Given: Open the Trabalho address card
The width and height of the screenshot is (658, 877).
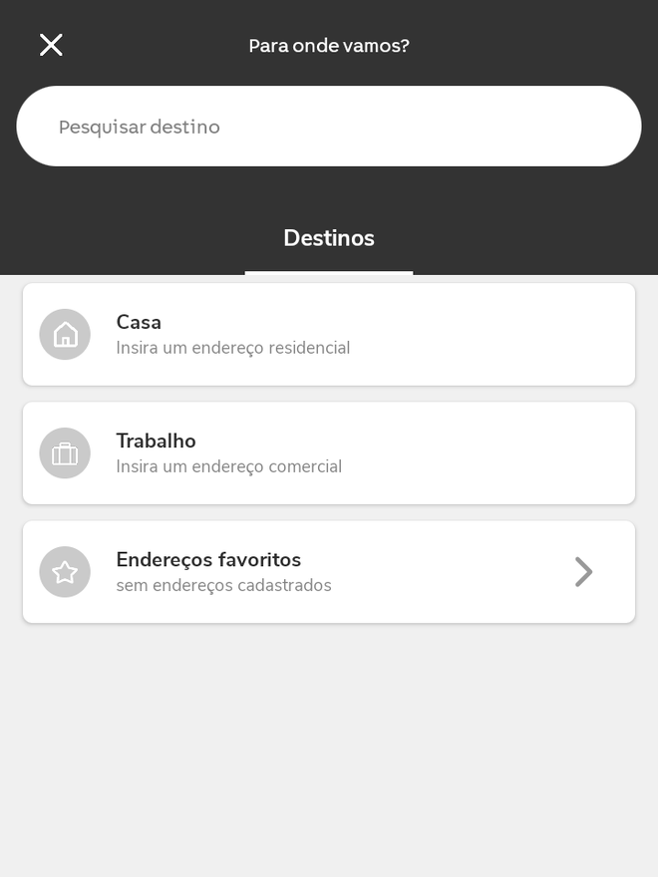Looking at the screenshot, I should click(329, 453).
